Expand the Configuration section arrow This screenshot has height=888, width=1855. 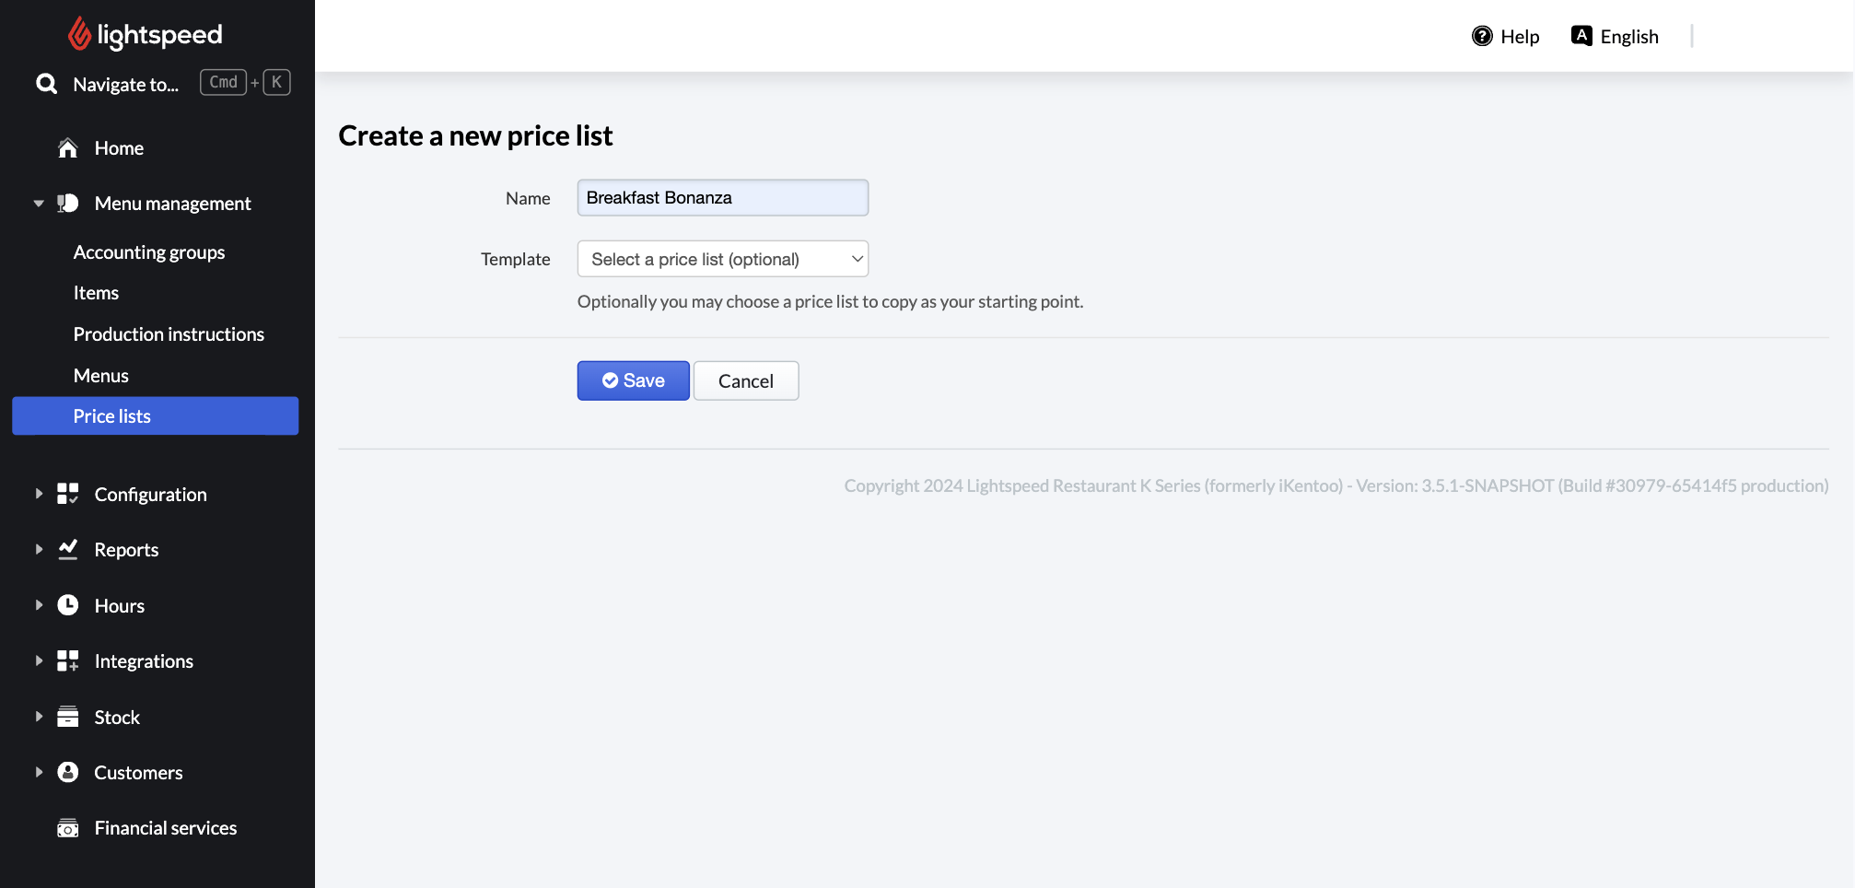pos(39,494)
